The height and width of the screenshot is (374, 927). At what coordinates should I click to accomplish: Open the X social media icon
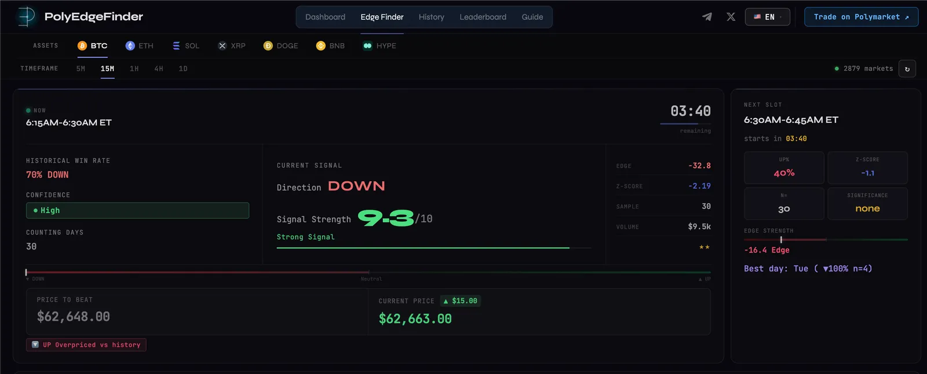click(x=731, y=17)
